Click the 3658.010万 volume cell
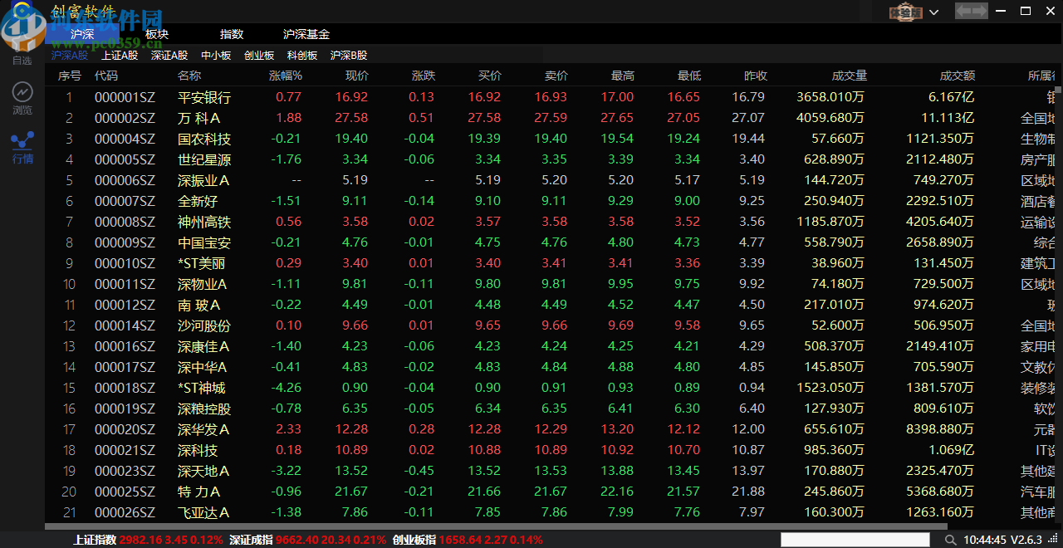This screenshot has height=548, width=1063. pos(830,97)
